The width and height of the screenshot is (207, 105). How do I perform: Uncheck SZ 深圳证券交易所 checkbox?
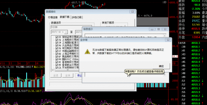57,37
